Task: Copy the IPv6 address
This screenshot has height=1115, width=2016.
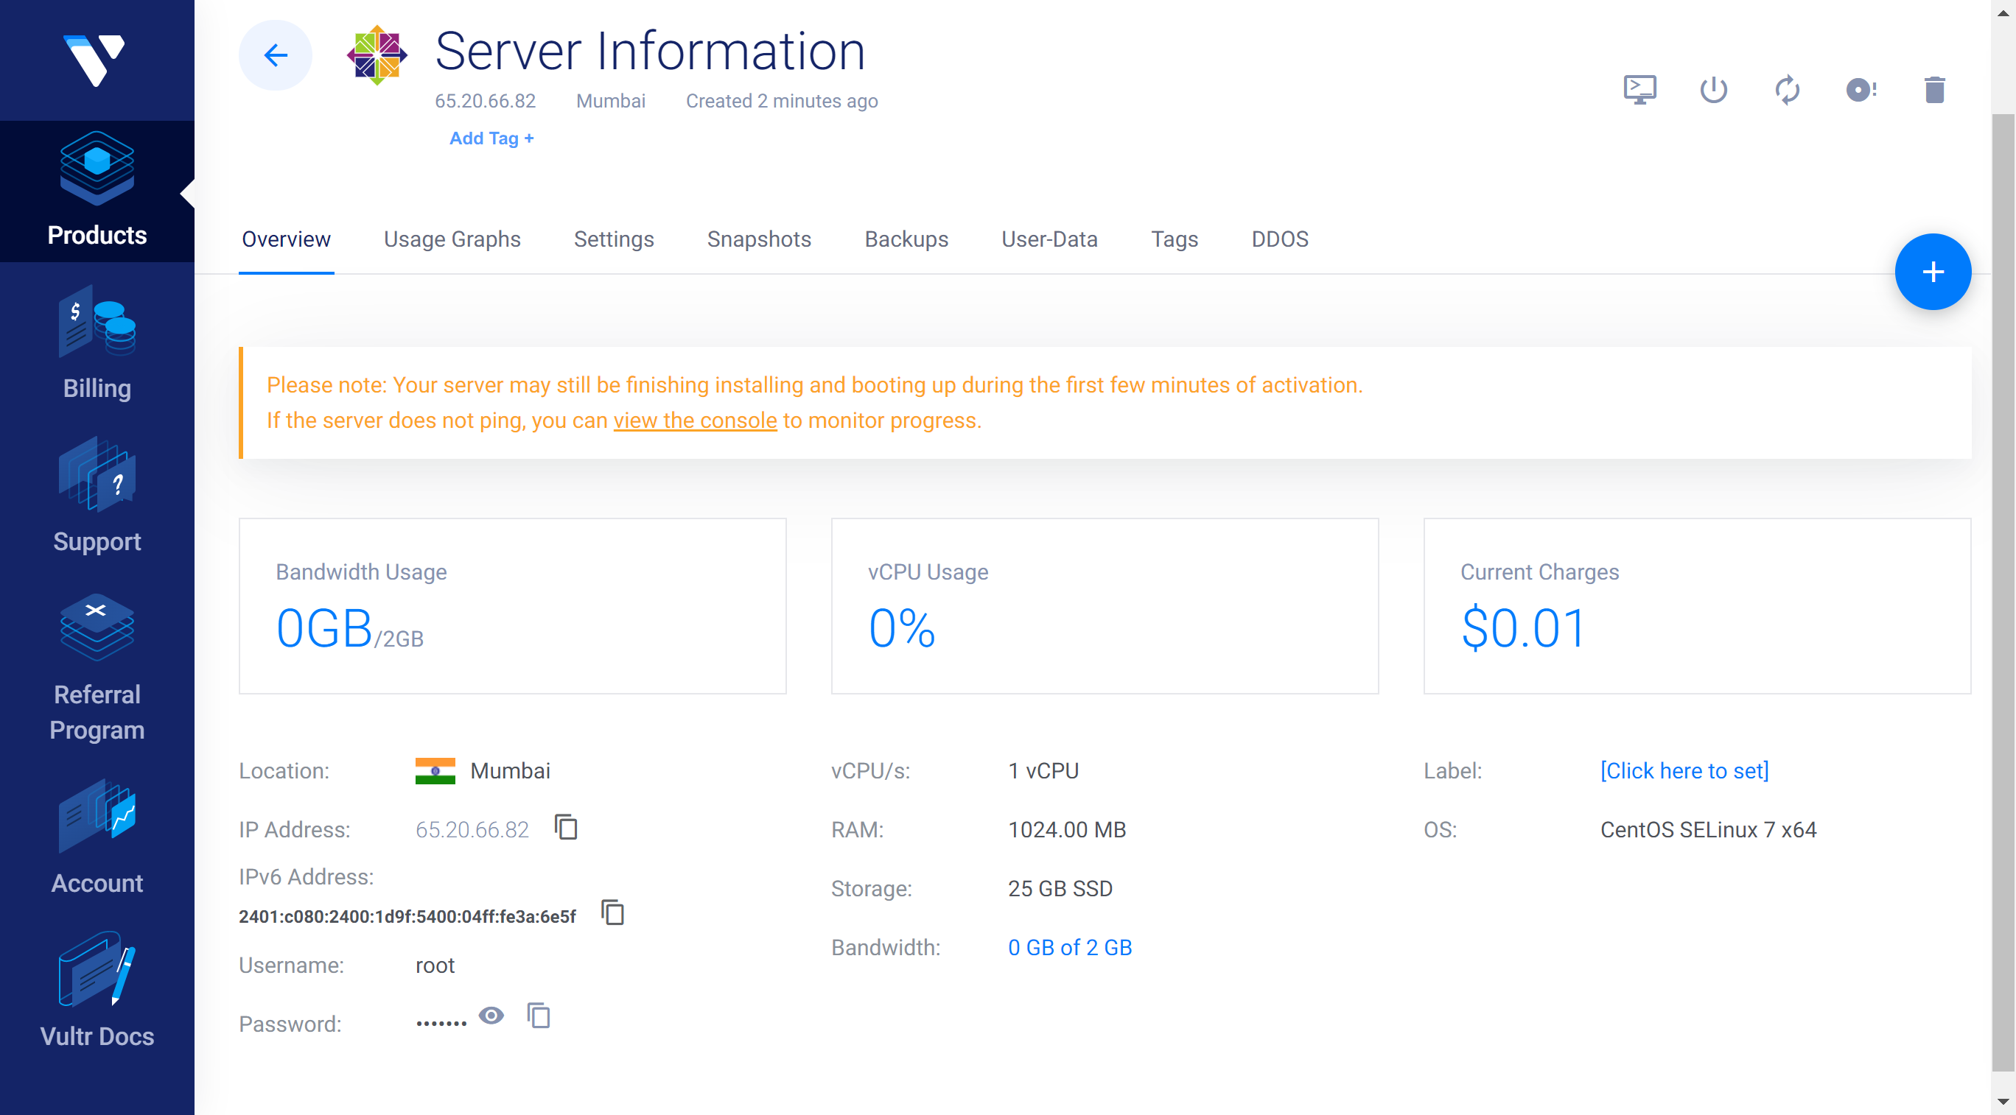Action: [x=613, y=912]
